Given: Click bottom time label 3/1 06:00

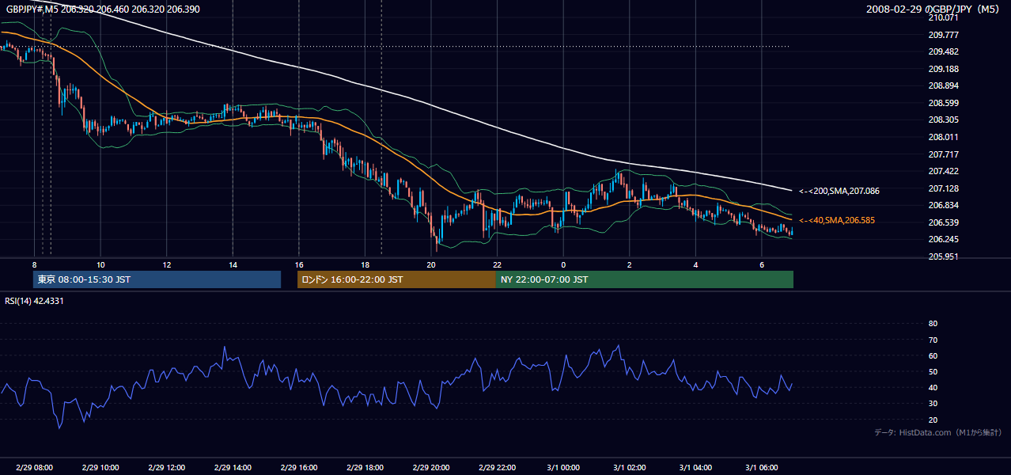Looking at the screenshot, I should pos(761,468).
